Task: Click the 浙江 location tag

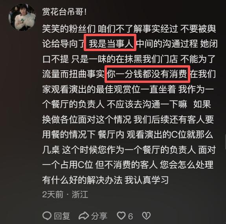Action: coord(80,195)
